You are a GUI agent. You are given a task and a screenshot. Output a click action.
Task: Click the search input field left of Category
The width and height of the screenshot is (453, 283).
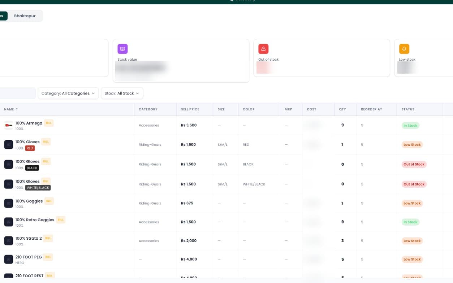[x=17, y=93]
